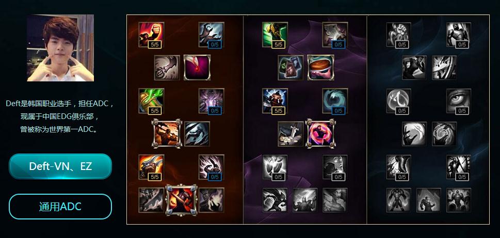The height and width of the screenshot is (238, 500).
Task: Open Deft's player portrait photo
Action: [x=60, y=48]
